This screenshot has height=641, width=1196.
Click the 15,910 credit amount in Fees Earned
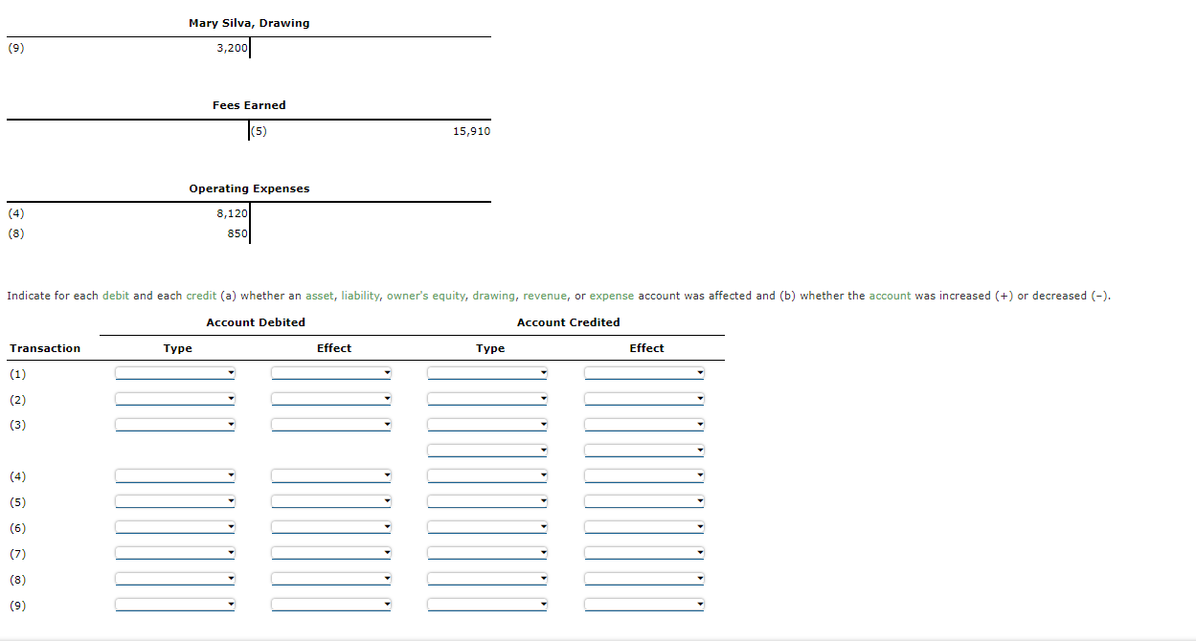pos(471,131)
